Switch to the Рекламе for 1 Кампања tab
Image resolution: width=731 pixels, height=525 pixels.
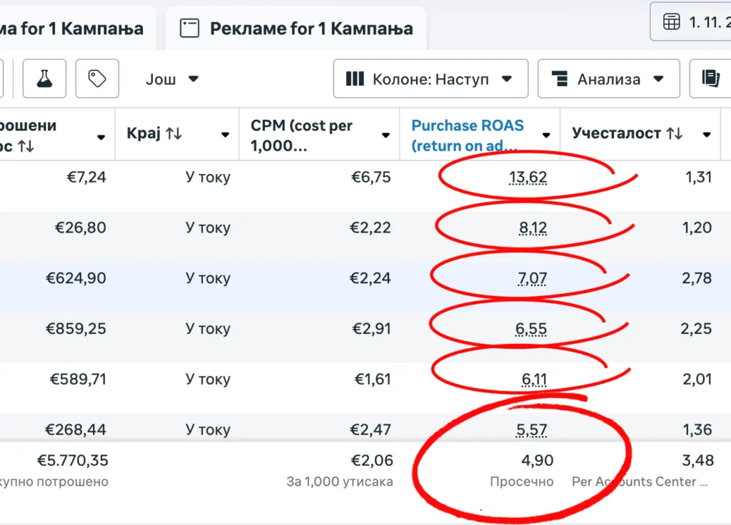tap(296, 29)
